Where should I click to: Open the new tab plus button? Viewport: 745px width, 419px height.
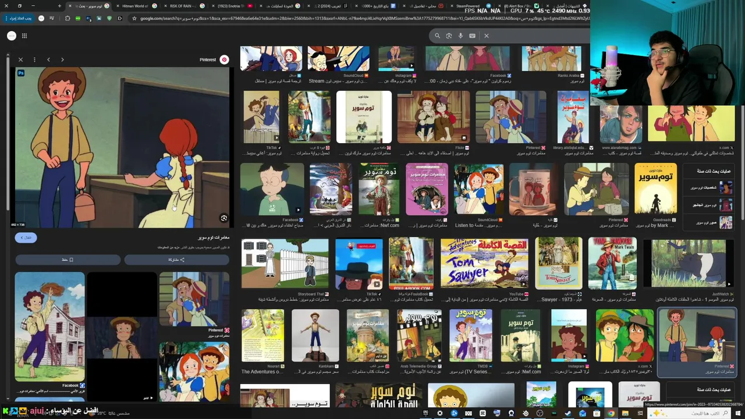click(59, 6)
